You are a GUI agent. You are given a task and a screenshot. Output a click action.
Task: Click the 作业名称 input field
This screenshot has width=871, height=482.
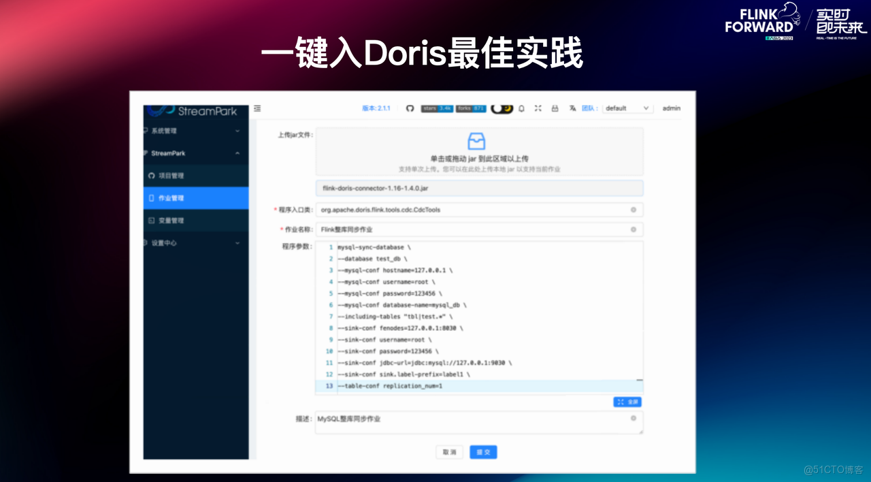click(x=476, y=229)
